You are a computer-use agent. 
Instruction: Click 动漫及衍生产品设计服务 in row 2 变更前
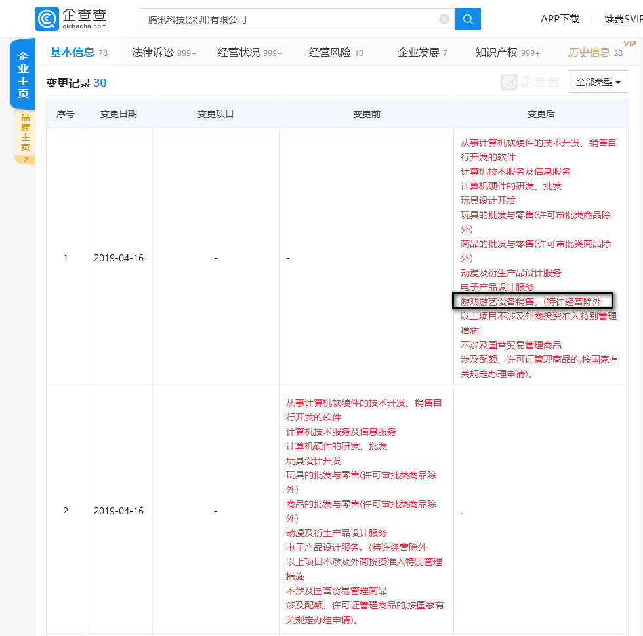pyautogui.click(x=336, y=533)
